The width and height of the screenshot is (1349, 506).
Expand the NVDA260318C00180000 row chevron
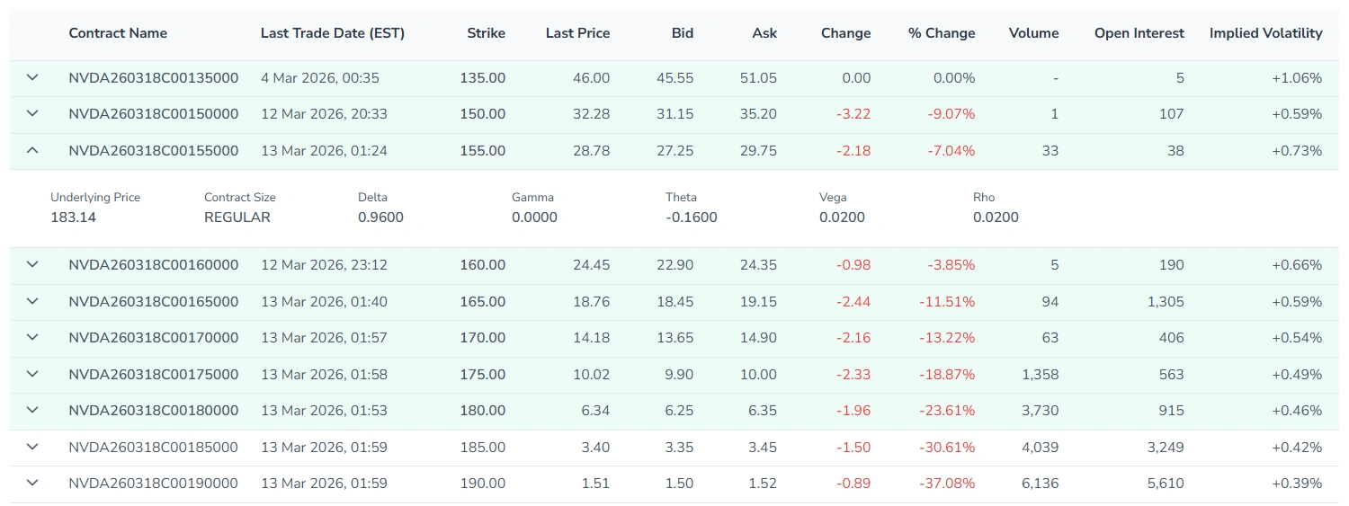32,411
